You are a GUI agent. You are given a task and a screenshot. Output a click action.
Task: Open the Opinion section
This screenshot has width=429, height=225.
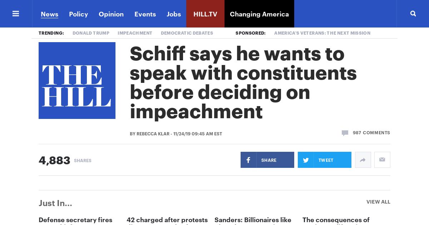(x=111, y=14)
